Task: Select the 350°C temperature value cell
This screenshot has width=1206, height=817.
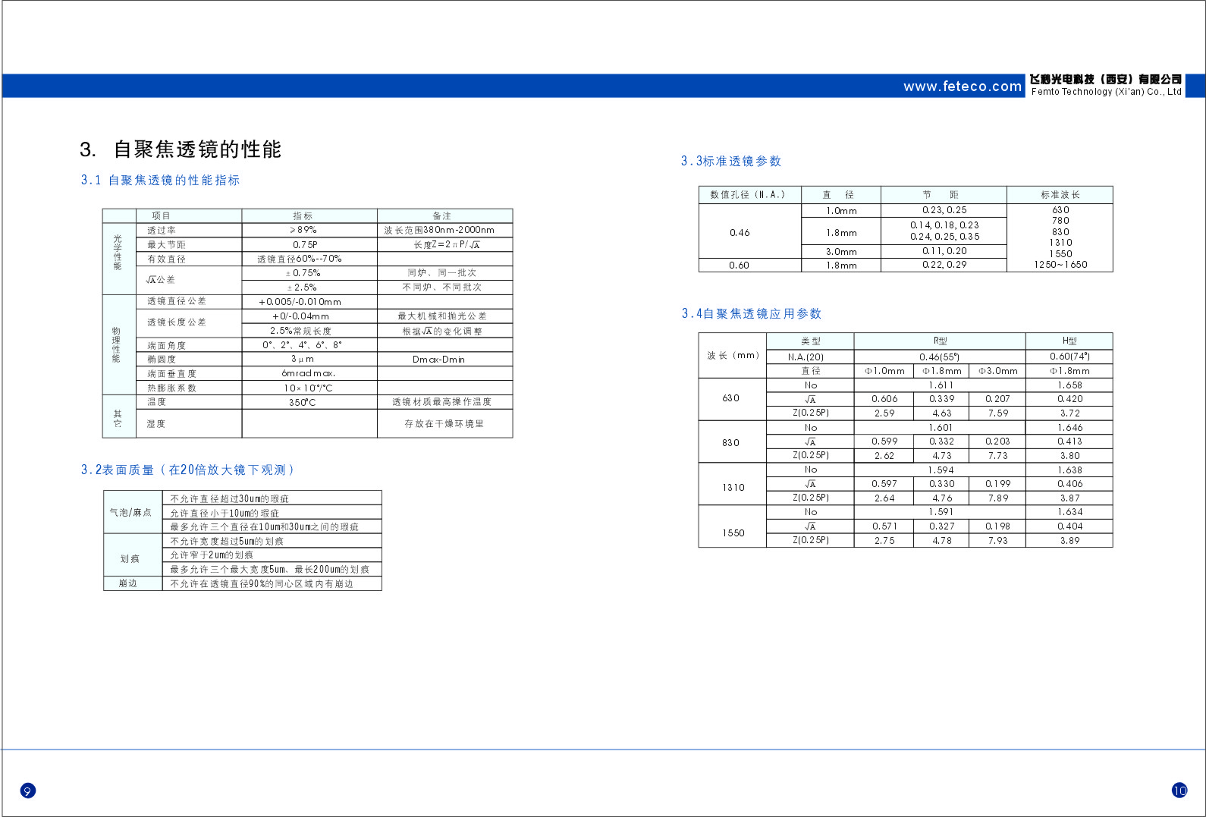Action: 302,403
